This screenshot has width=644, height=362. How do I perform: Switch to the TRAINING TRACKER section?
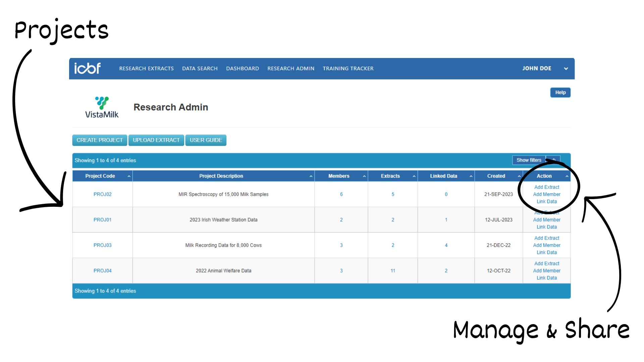coord(348,68)
